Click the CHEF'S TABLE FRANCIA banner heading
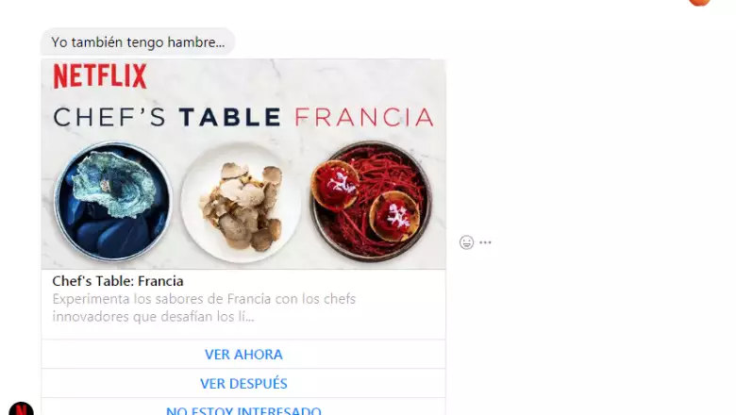 (243, 117)
